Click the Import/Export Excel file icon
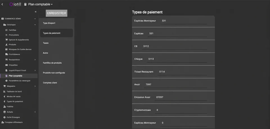Image resolution: width=270 pixels, height=129 pixels. 6,70
